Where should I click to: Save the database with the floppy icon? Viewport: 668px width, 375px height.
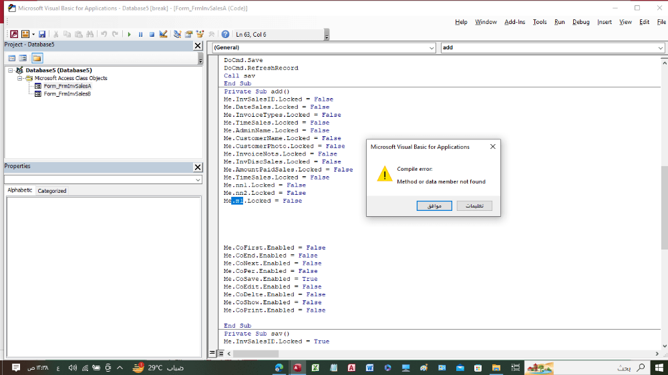41,34
